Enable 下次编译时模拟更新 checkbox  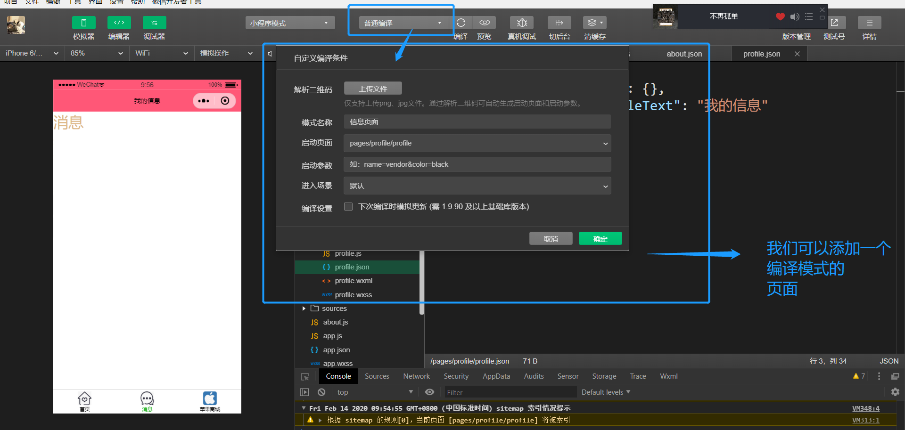[x=348, y=206]
